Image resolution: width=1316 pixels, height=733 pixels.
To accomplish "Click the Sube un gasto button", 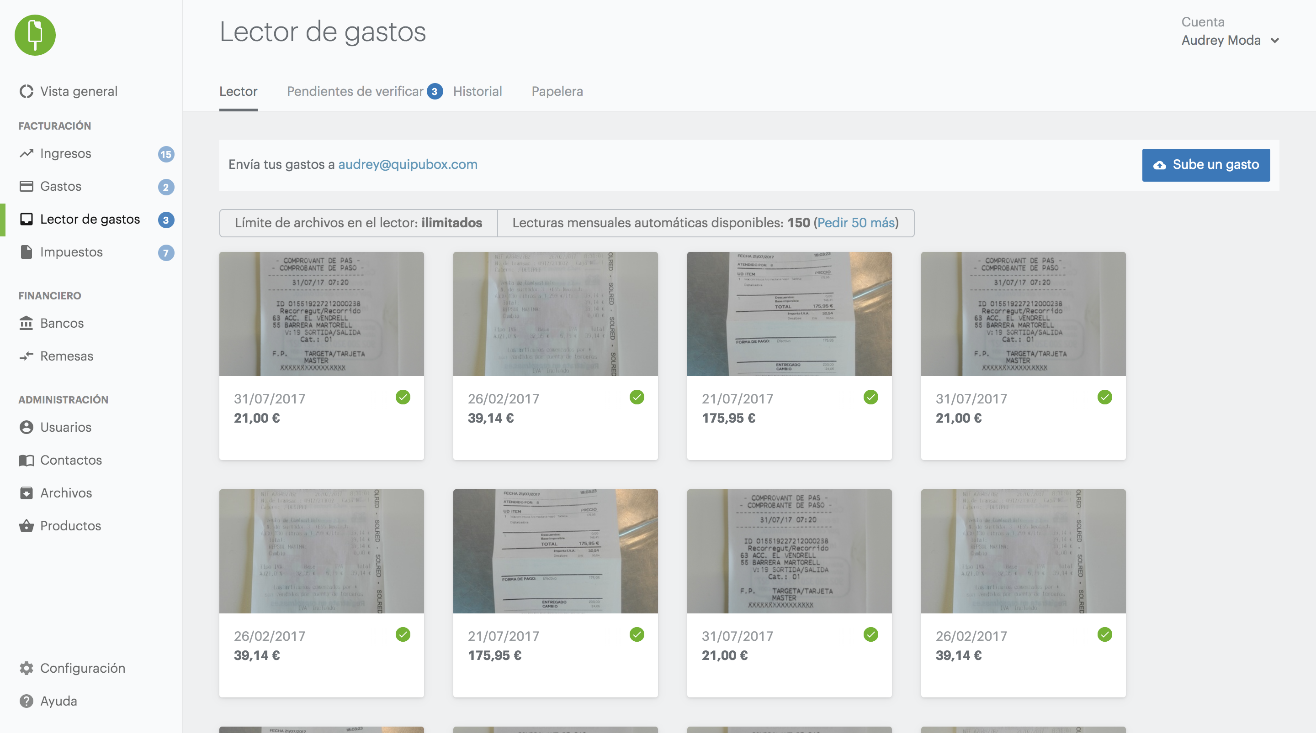I will click(1206, 165).
